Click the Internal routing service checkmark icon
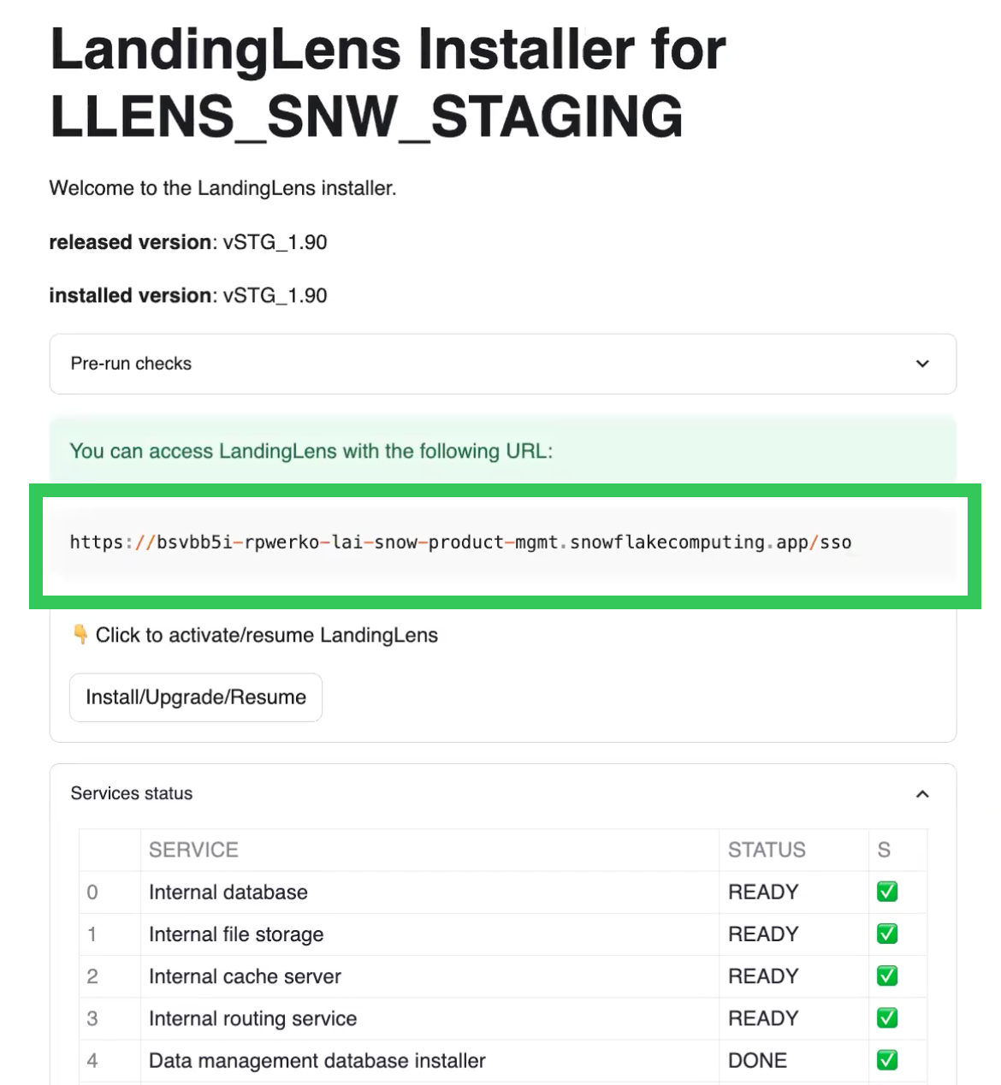 886,1018
